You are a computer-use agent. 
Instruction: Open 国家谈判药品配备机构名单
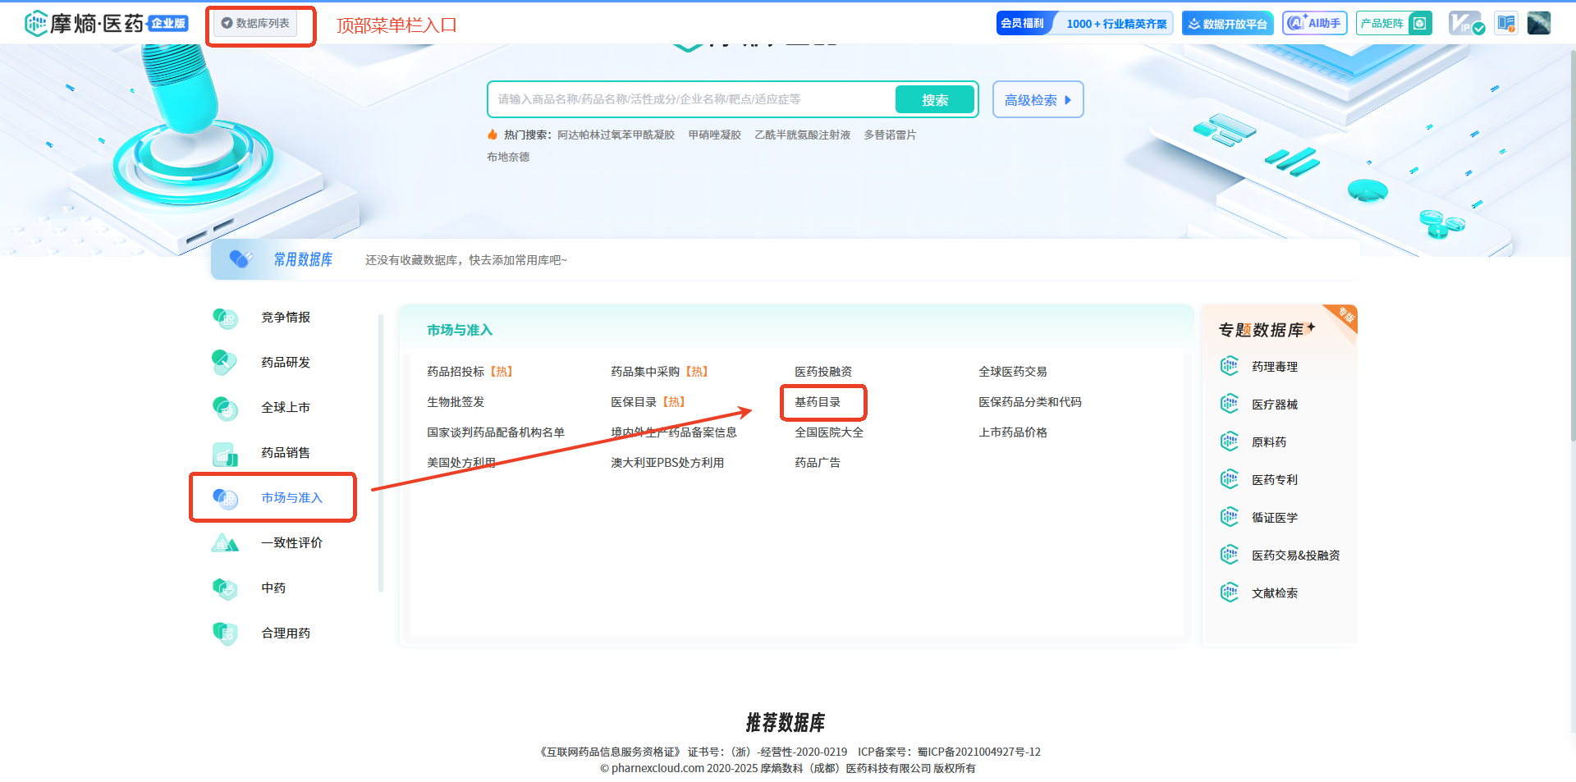(496, 432)
